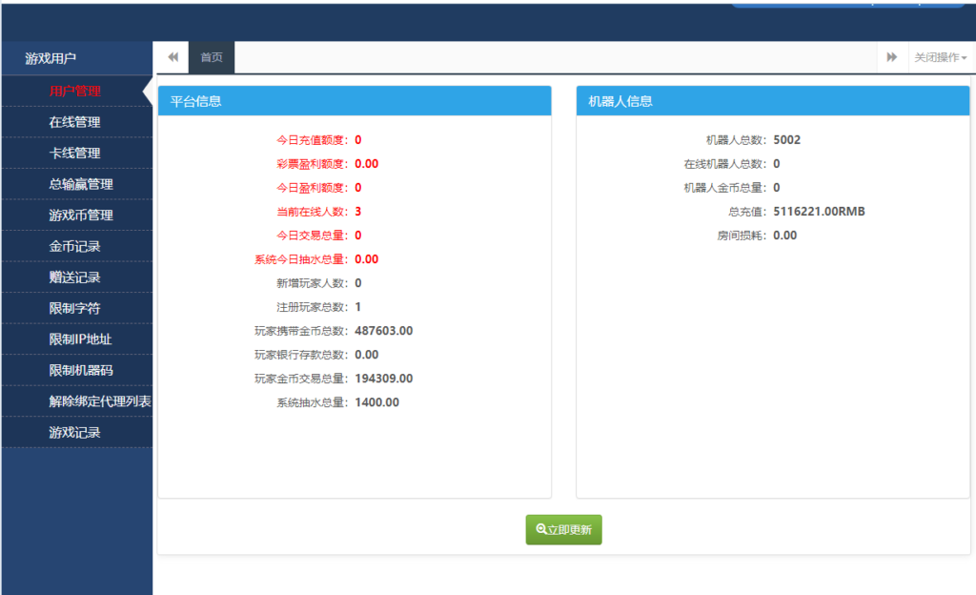Image resolution: width=976 pixels, height=595 pixels.
Task: Open 总输赢管理 page
Action: pos(76,184)
